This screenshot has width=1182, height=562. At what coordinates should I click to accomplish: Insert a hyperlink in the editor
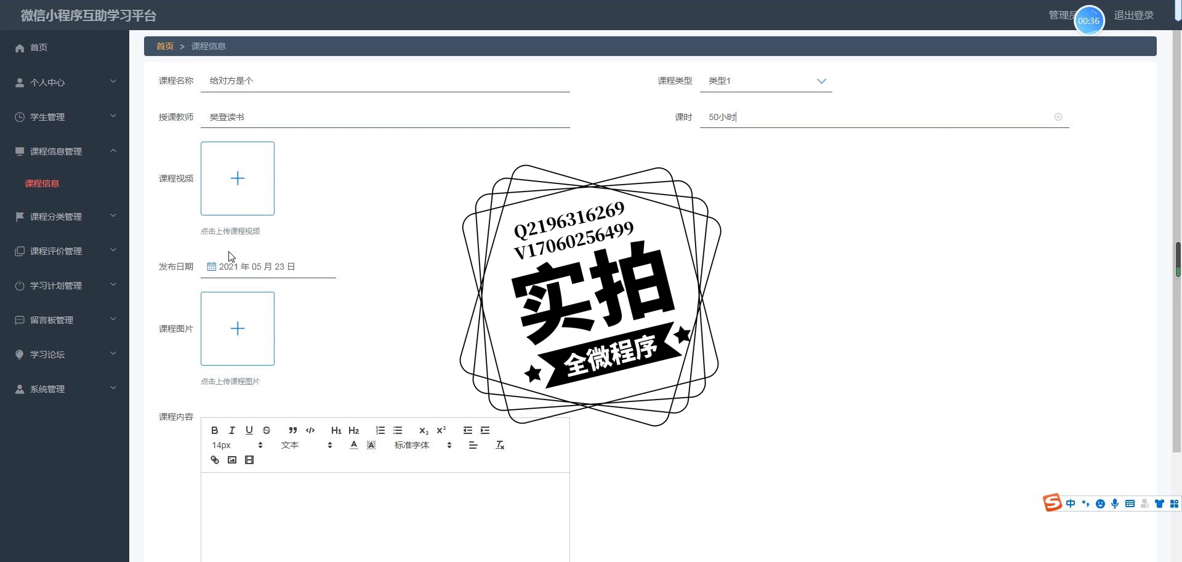(215, 460)
